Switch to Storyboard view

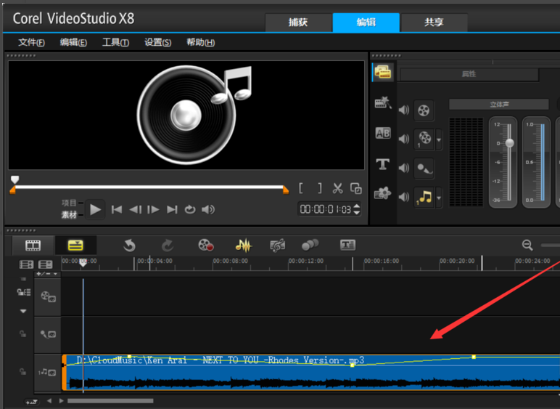click(x=33, y=246)
